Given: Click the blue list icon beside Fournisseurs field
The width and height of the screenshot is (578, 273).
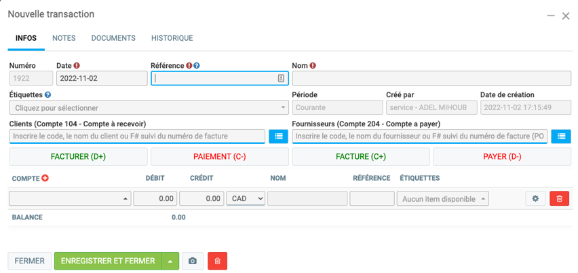Looking at the screenshot, I should point(560,136).
